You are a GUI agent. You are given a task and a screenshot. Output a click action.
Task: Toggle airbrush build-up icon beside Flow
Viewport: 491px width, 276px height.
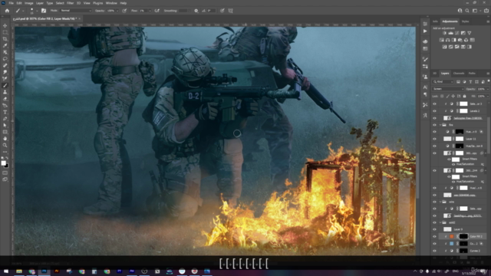pos(157,11)
